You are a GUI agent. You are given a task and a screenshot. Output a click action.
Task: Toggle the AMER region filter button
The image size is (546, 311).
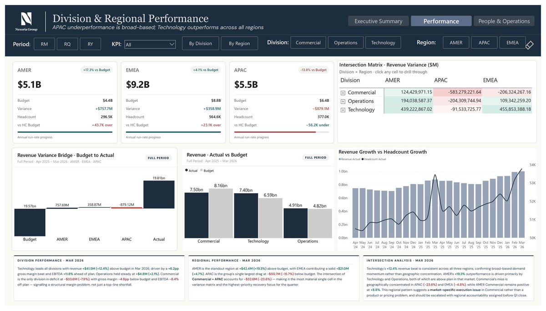pos(456,43)
